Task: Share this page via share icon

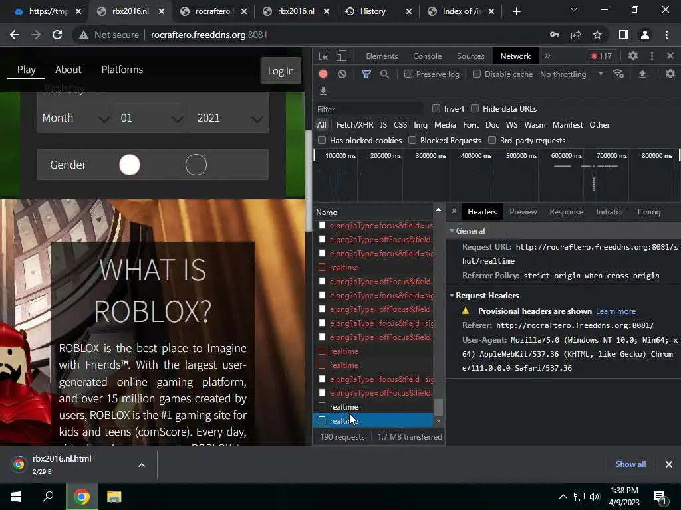Action: click(576, 35)
